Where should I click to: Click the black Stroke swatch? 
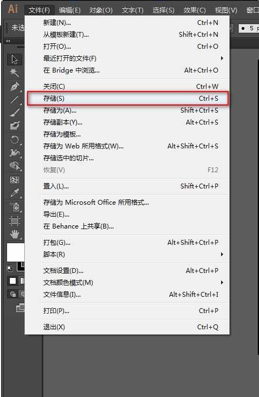pos(21,267)
